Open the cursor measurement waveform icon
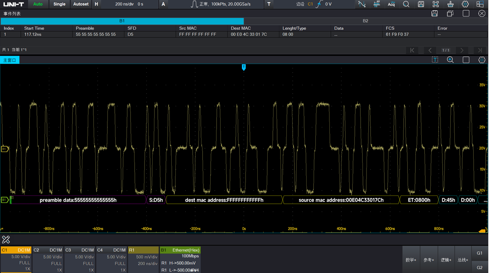 coord(362,4)
